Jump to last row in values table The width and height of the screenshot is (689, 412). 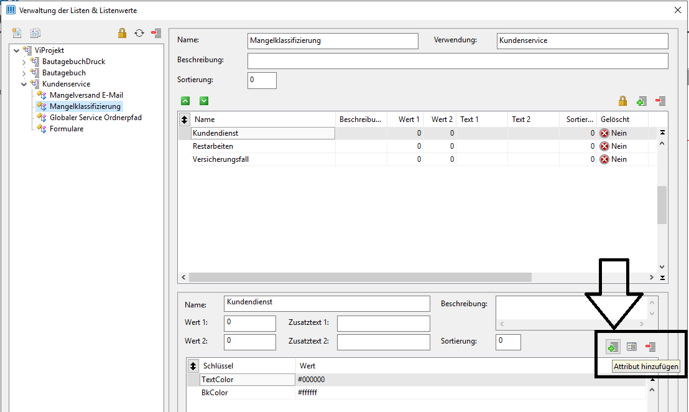[662, 278]
